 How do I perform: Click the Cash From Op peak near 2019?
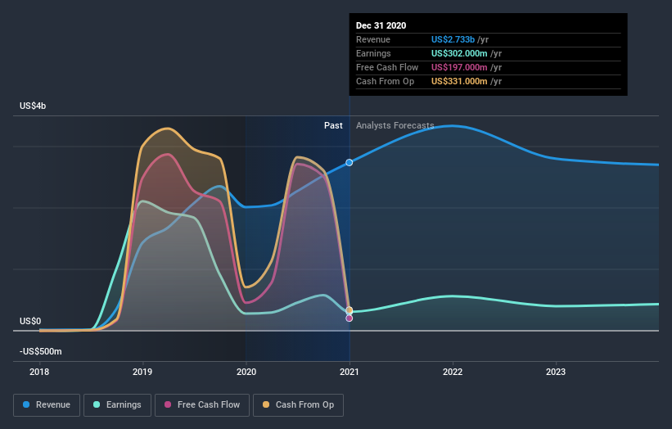pyautogui.click(x=167, y=129)
